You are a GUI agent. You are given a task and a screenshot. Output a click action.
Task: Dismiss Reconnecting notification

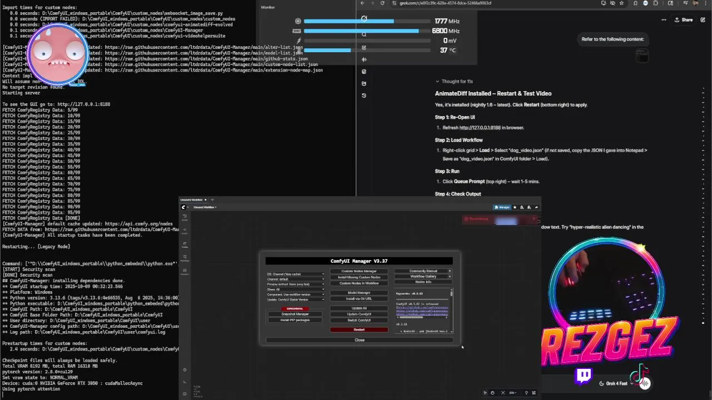(x=534, y=219)
